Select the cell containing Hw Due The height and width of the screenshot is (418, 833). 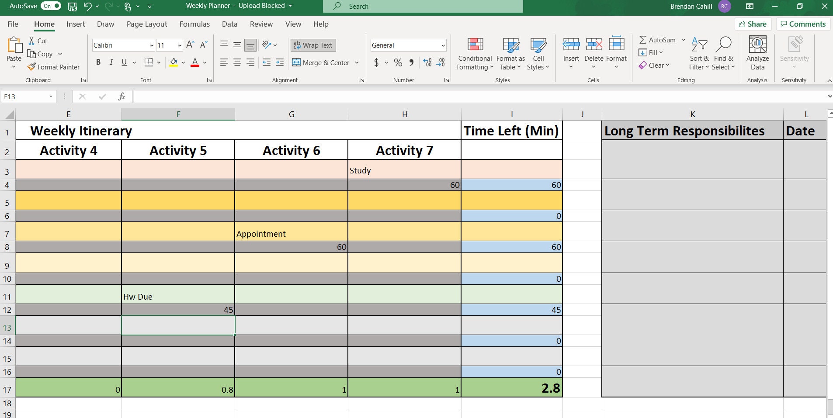click(x=177, y=296)
